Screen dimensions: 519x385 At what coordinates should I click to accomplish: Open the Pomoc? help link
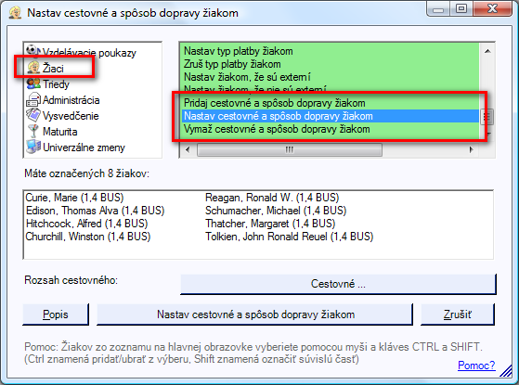tap(476, 366)
